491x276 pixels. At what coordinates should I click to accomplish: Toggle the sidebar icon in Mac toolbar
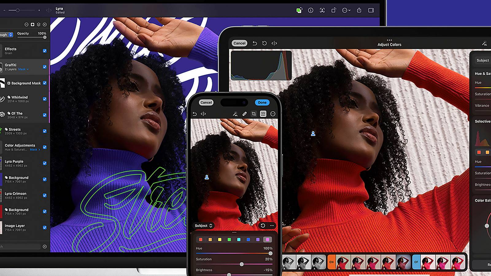[x=371, y=10]
